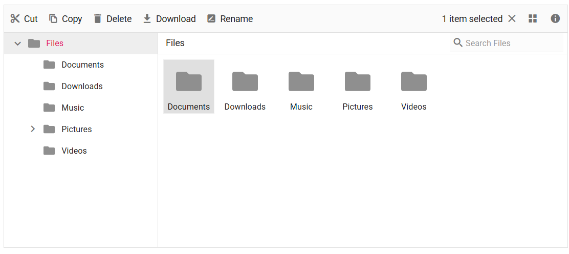Select Music in the navigation tree
The height and width of the screenshot is (254, 569).
pyautogui.click(x=73, y=108)
